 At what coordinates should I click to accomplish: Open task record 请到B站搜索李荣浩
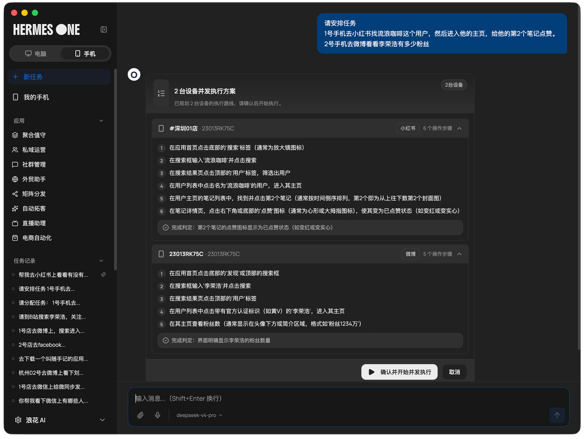(52, 317)
